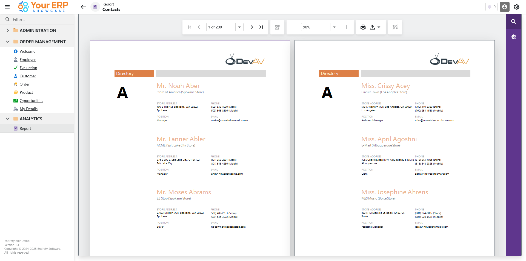Open the page number dropdown
The width and height of the screenshot is (526, 261).
click(239, 27)
